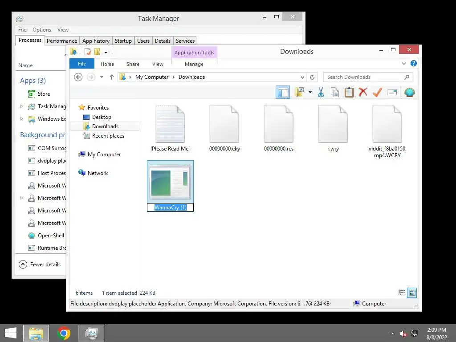The width and height of the screenshot is (456, 342).
Task: Click the search magnifier icon
Action: pos(407,77)
